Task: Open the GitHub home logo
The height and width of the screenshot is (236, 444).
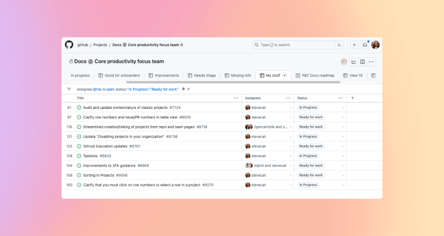Action: click(69, 45)
